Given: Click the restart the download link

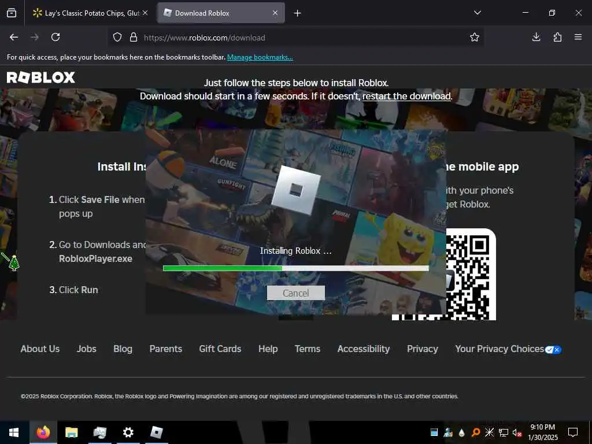Looking at the screenshot, I should pyautogui.click(x=406, y=97).
